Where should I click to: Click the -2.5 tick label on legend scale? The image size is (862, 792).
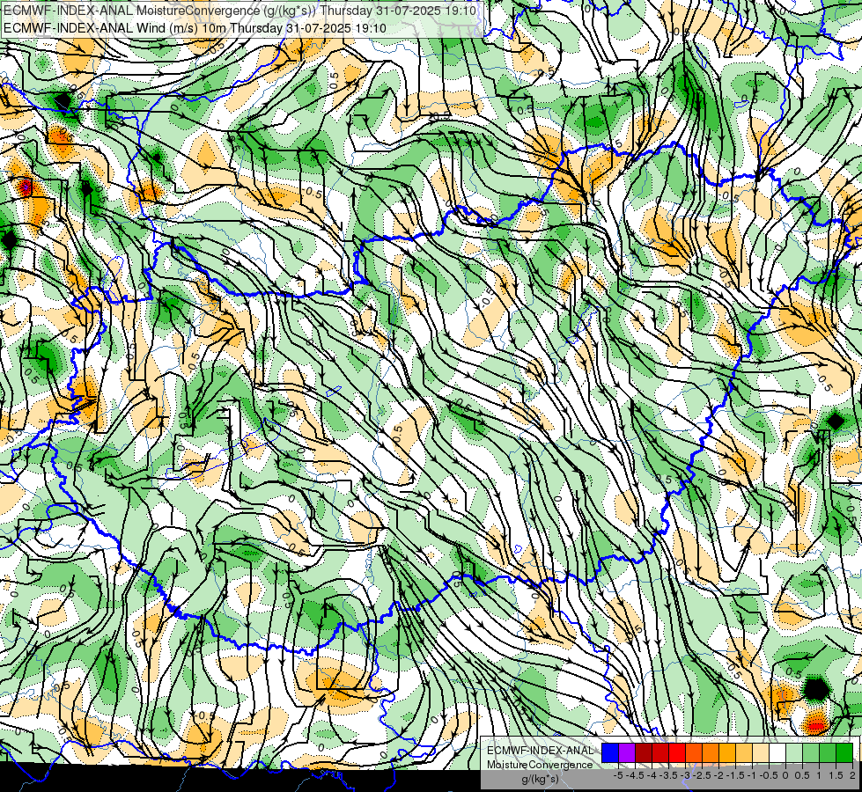point(702,775)
